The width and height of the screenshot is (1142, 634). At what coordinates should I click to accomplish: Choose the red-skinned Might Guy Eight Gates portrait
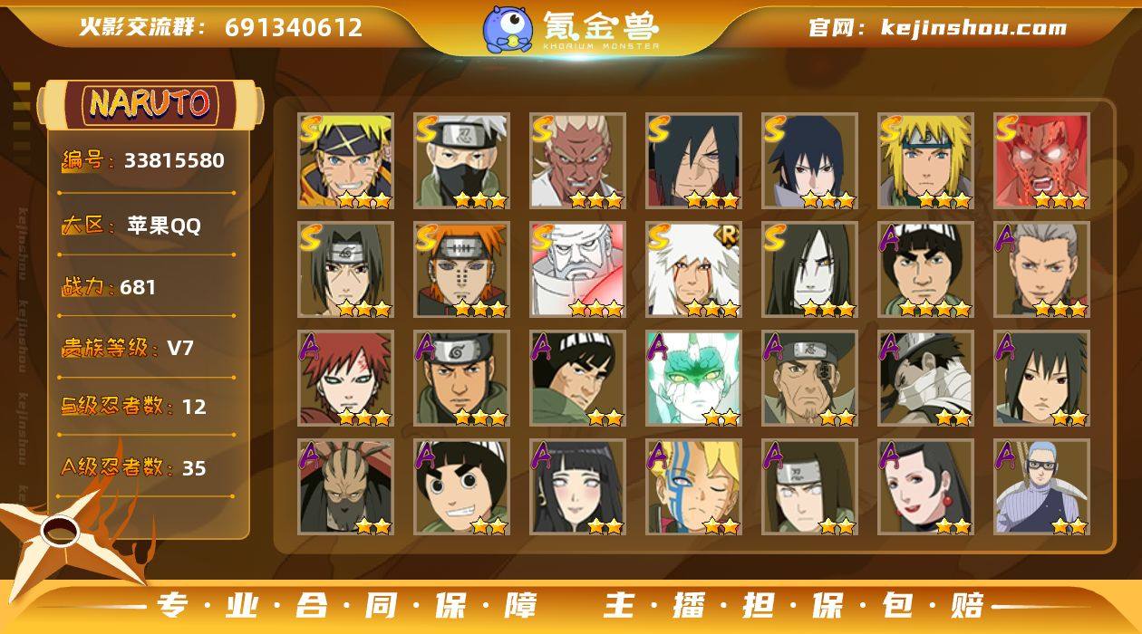1042,161
